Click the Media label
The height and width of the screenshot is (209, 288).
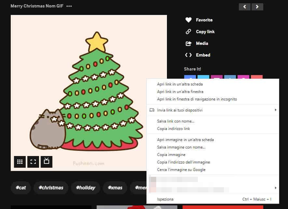[x=202, y=44]
